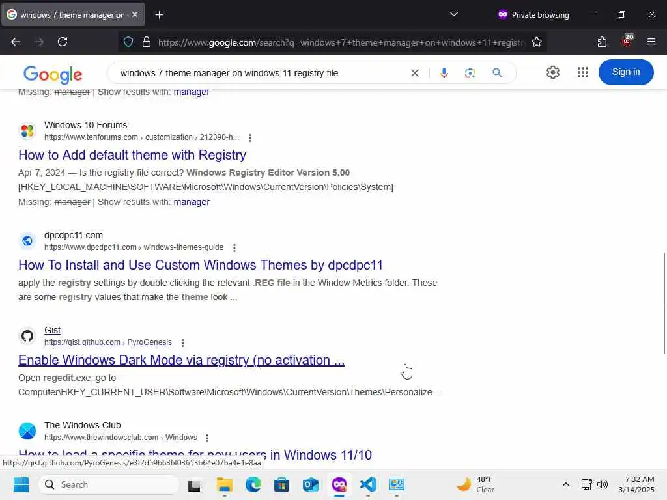The image size is (667, 500).
Task: Open more options for the dpcdpc11.com result
Action: click(234, 248)
